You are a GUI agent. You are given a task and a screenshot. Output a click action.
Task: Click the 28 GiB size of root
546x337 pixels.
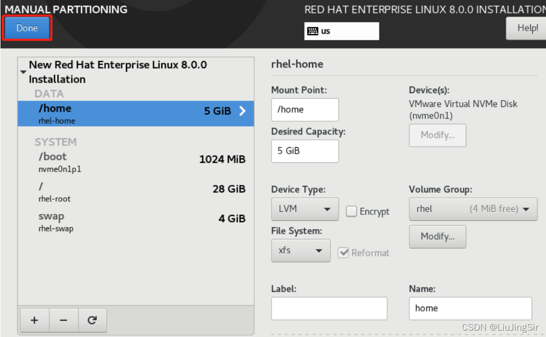click(229, 189)
